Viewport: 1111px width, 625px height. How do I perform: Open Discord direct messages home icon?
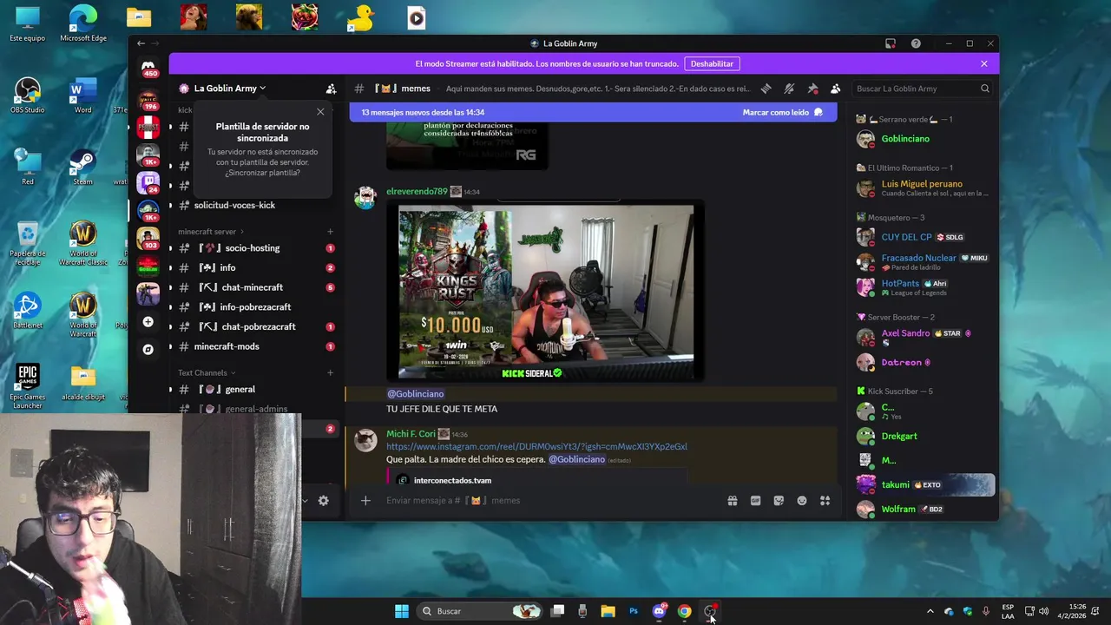coord(148,67)
